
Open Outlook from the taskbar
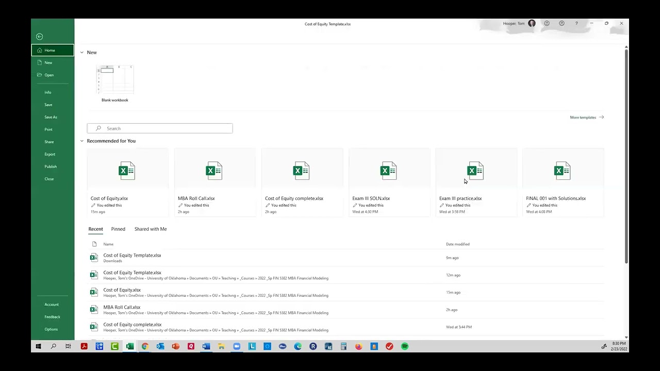160,347
